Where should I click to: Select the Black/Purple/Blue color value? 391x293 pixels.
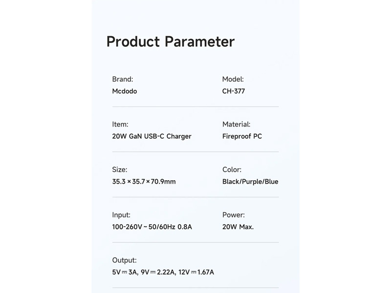tap(250, 182)
